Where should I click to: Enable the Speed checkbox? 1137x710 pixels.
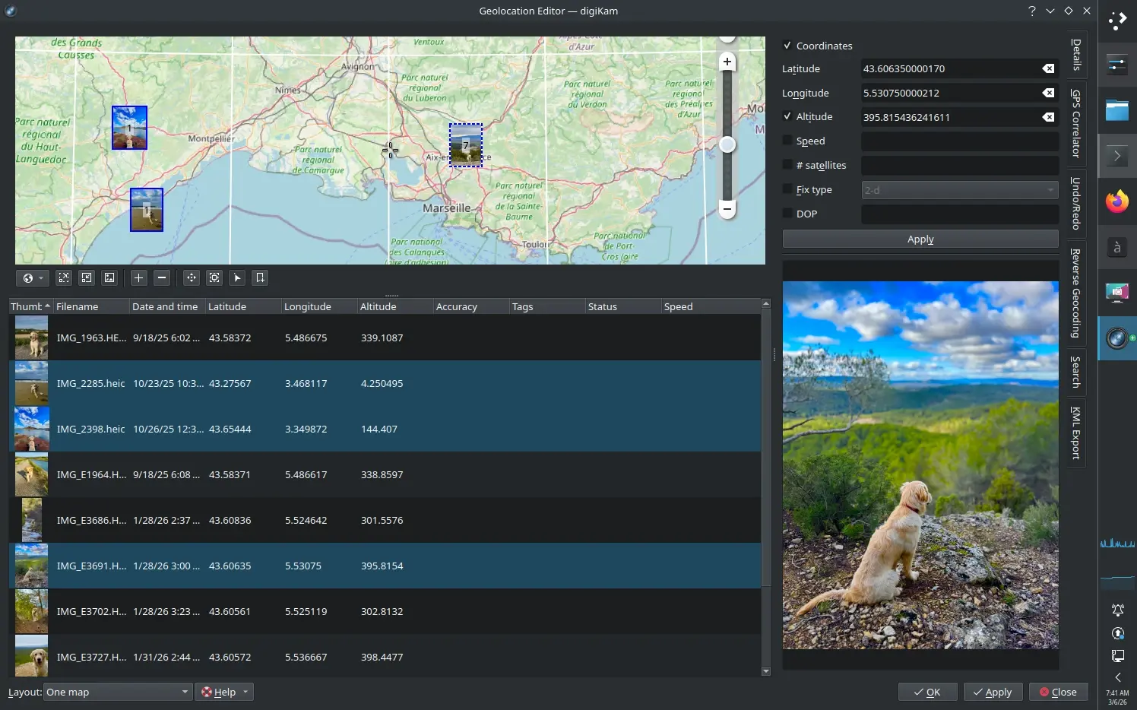pyautogui.click(x=788, y=141)
